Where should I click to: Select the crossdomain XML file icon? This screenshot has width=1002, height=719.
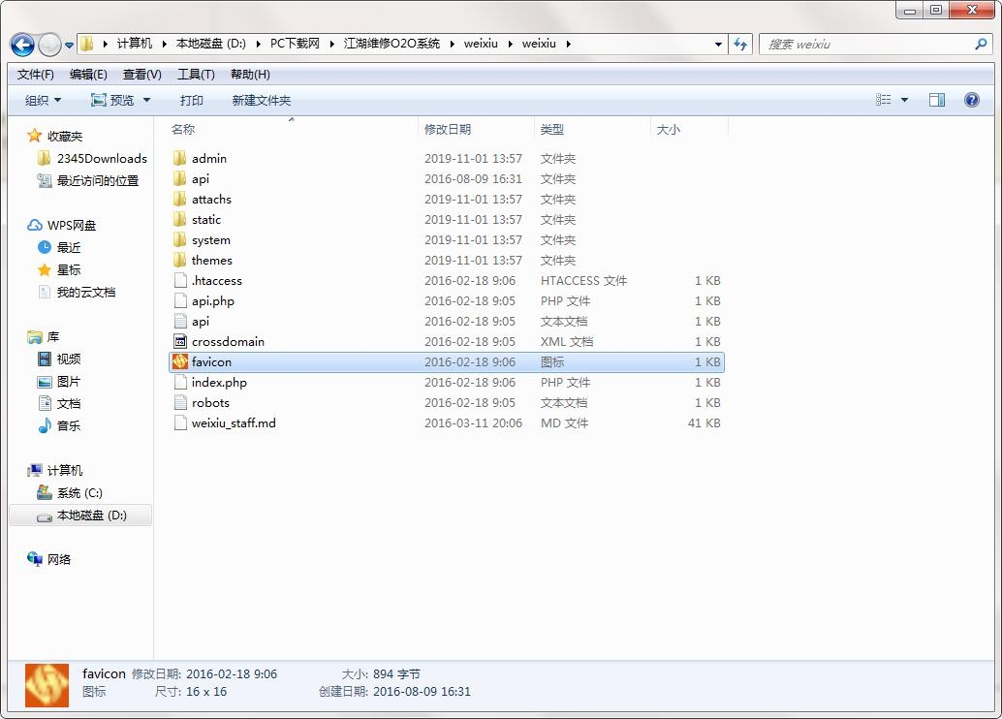coord(180,341)
